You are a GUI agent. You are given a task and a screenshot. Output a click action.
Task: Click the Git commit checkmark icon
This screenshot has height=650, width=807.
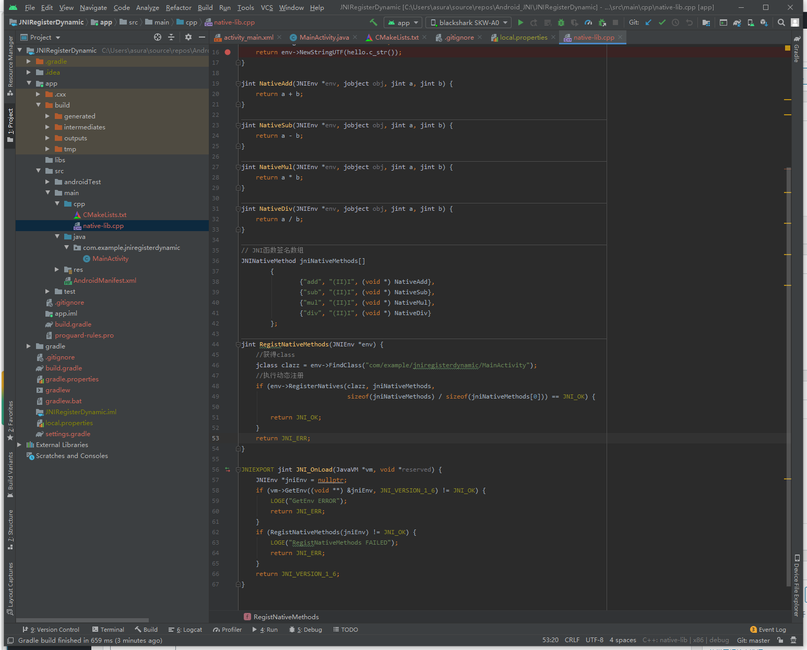coord(662,22)
